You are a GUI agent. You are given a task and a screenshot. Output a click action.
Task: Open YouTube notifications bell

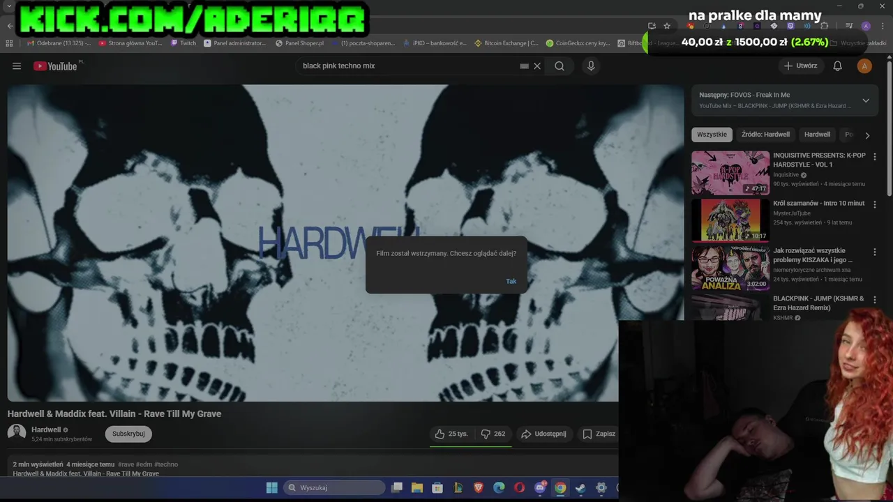(838, 66)
